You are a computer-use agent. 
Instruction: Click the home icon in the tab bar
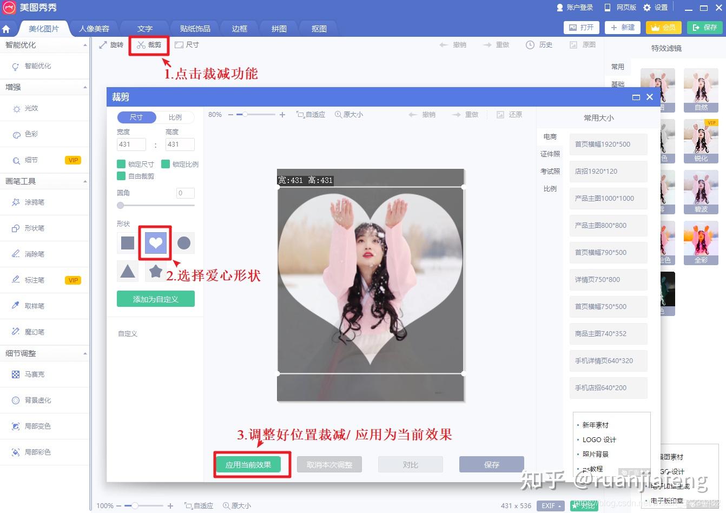(x=6, y=29)
